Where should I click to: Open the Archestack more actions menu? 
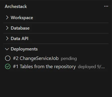pos(106,6)
